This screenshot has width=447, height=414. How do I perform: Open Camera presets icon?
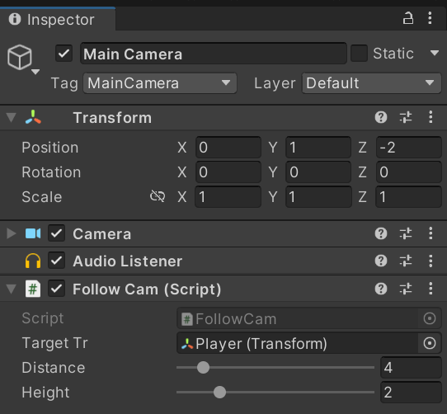coord(406,233)
